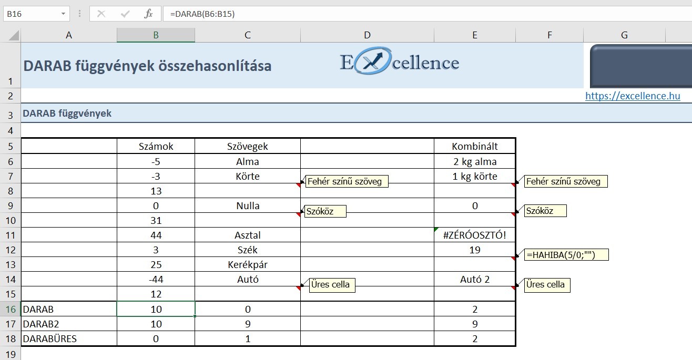The image size is (692, 360).
Task: Open the https://excellence.hu link
Action: [633, 96]
